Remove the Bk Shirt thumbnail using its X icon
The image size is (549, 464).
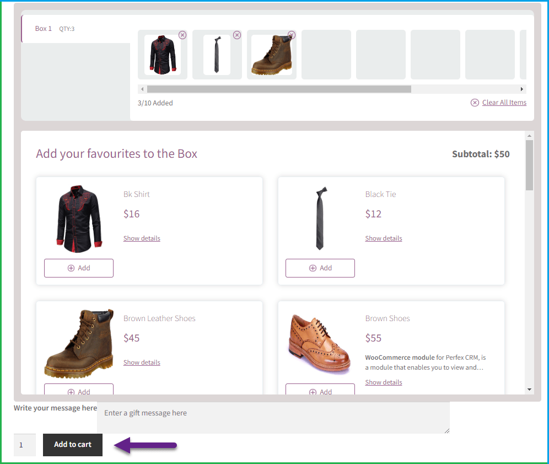click(182, 35)
